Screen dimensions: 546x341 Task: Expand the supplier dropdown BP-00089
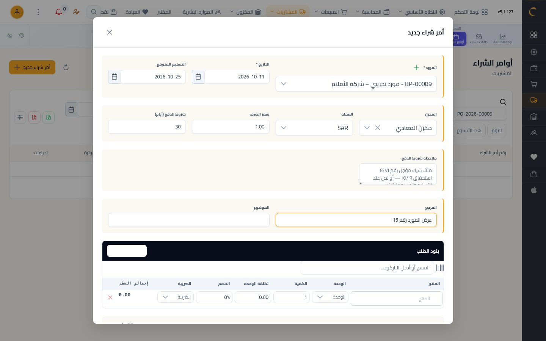[x=284, y=84]
